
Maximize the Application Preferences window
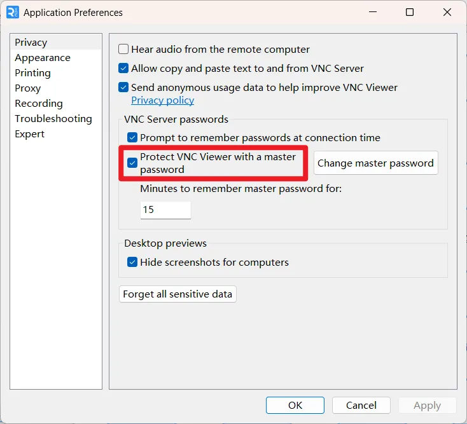[x=410, y=12]
